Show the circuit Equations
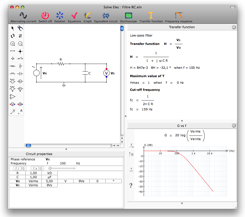This screenshot has height=217, width=245. tap(74, 16)
